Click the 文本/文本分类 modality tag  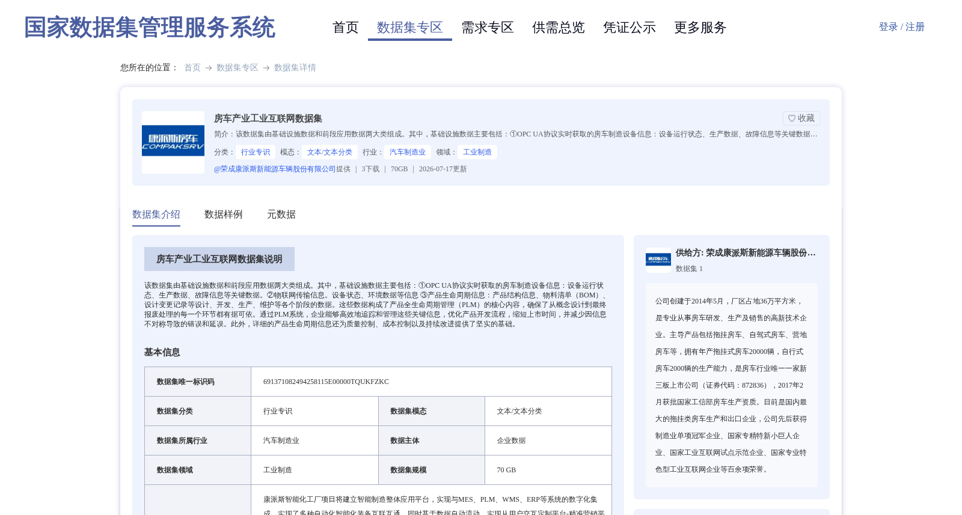pos(329,152)
